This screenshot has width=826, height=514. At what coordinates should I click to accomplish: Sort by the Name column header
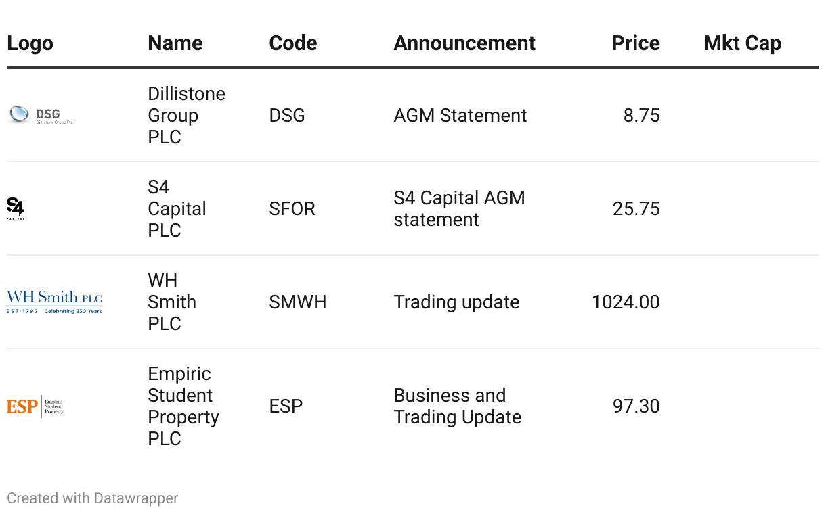click(x=175, y=43)
